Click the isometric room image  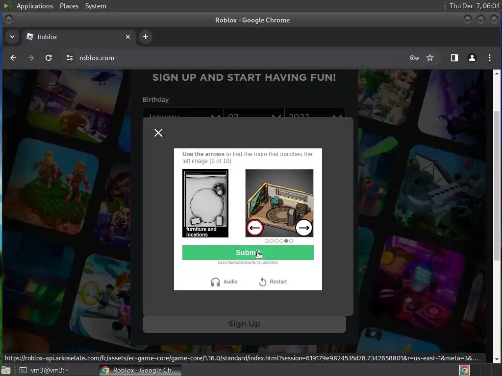[x=279, y=203]
